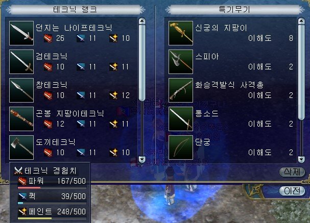Select the 롱소드 long sword icon

181,119
